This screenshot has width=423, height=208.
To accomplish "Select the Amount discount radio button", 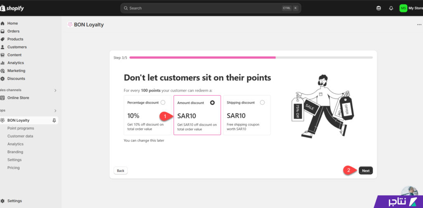I will [x=212, y=103].
